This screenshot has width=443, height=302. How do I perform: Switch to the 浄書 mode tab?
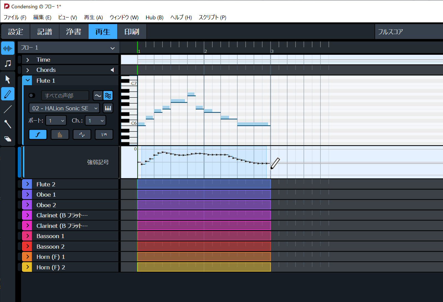pos(74,32)
